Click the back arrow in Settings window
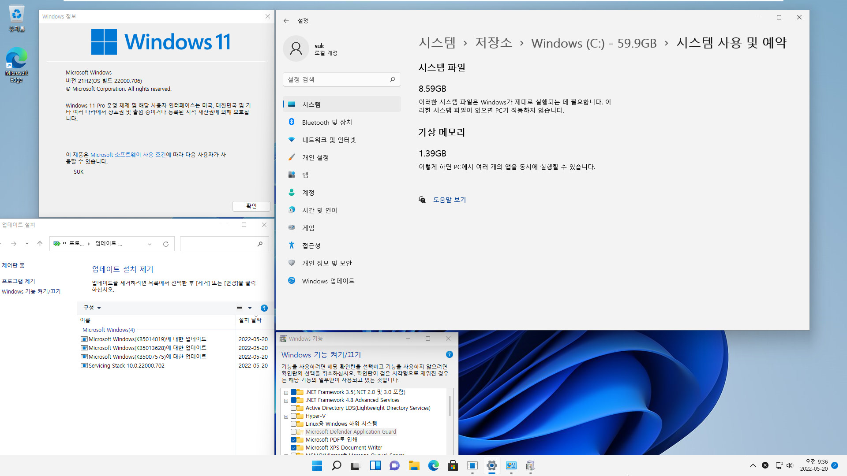 [286, 21]
